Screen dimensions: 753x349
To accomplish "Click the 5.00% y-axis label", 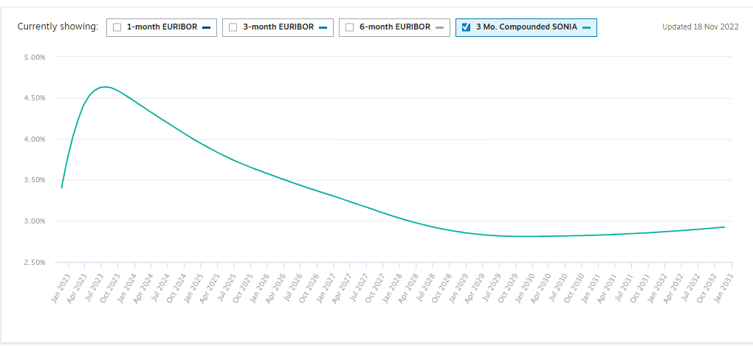I will coord(33,57).
